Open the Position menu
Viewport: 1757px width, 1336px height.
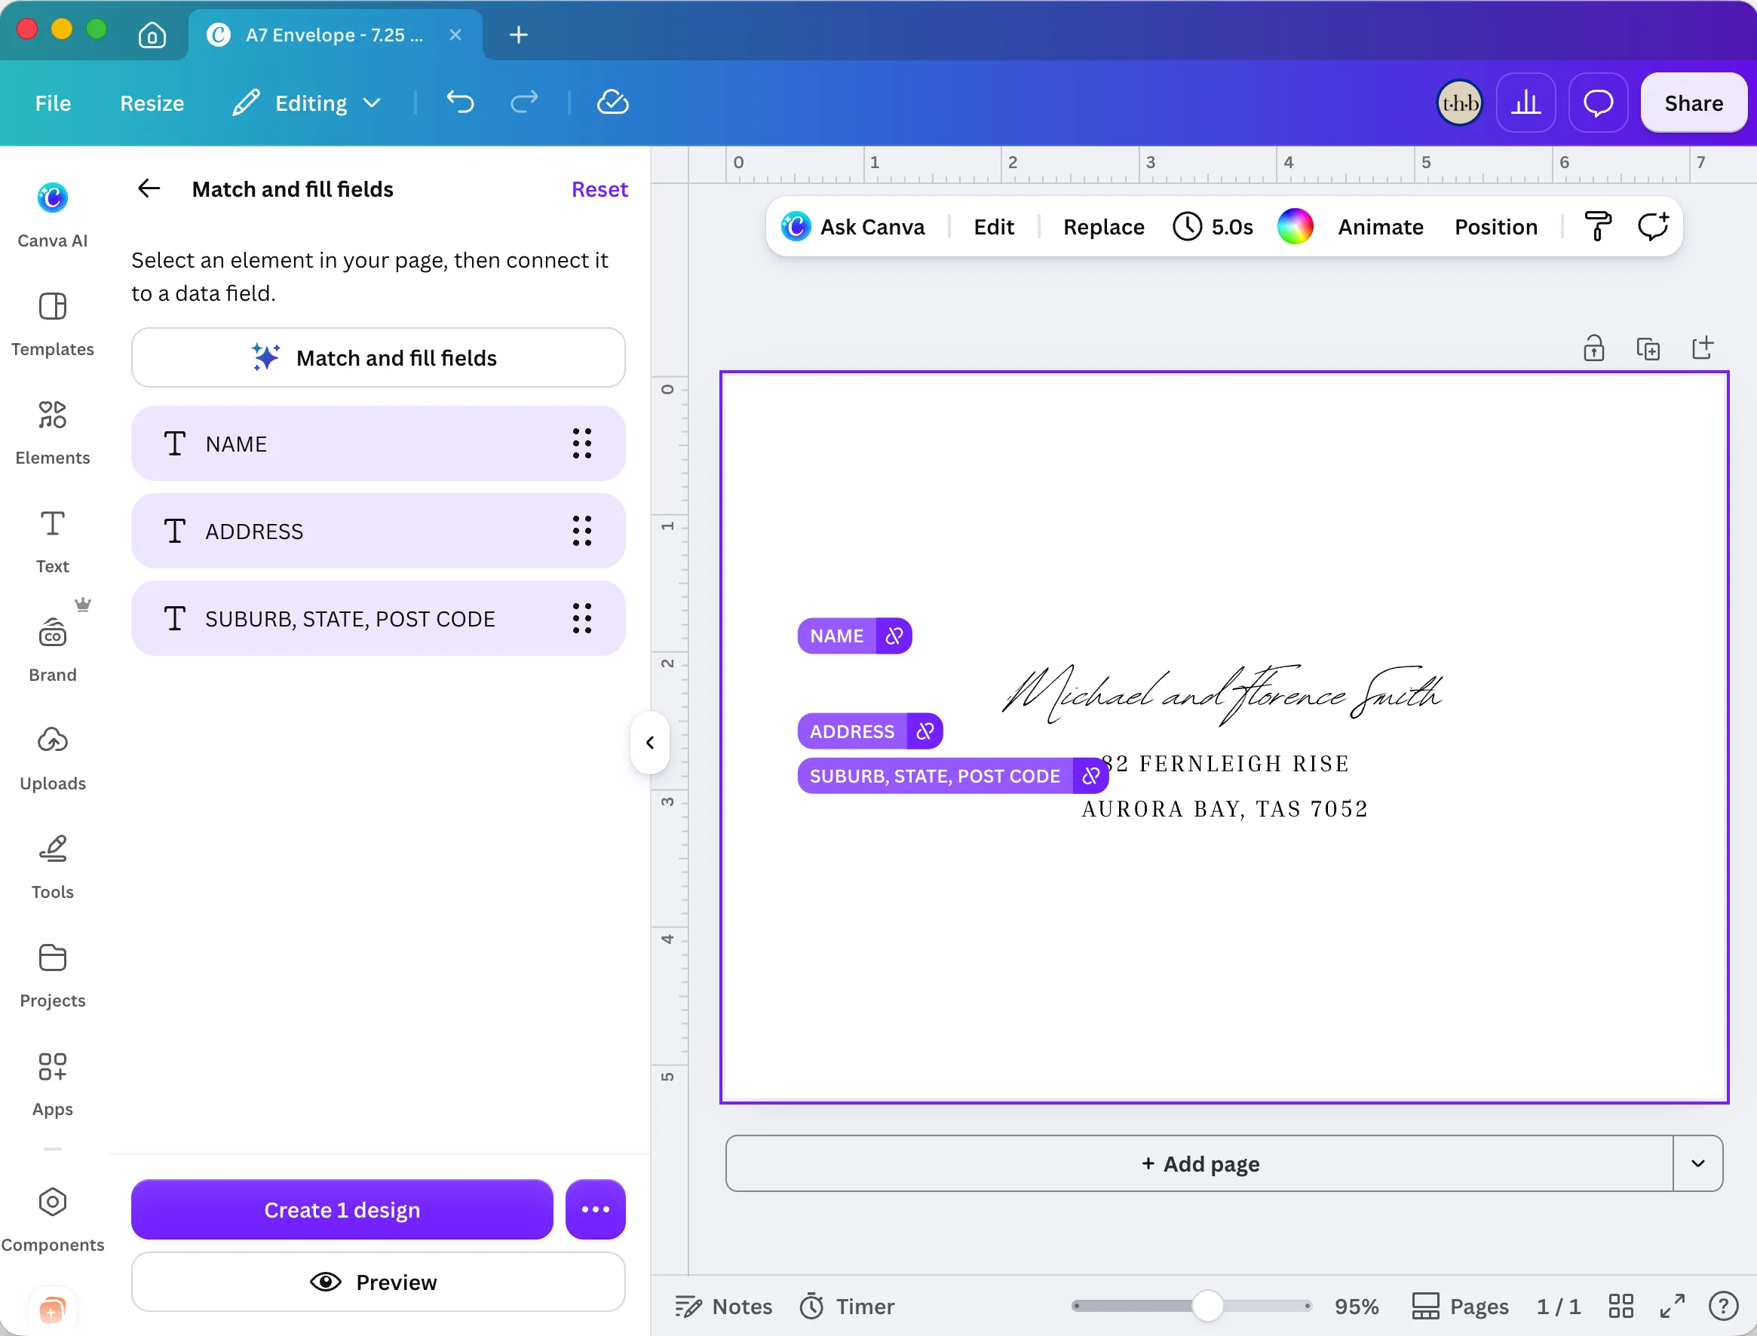tap(1496, 227)
